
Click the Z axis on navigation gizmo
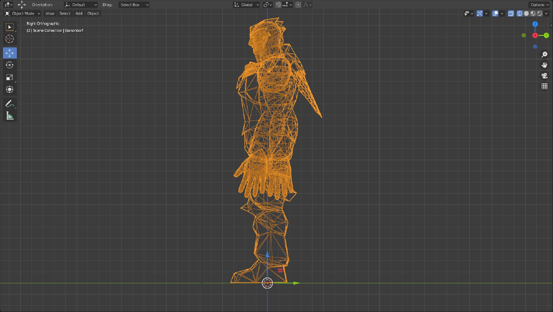(535, 24)
